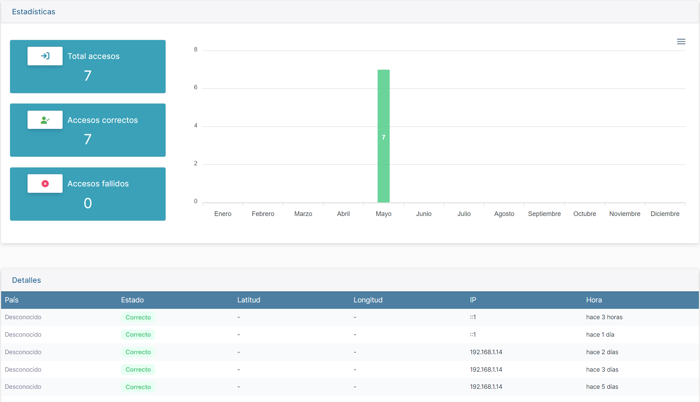This screenshot has width=700, height=402.
Task: Click Correcto badge in first row
Action: (138, 317)
